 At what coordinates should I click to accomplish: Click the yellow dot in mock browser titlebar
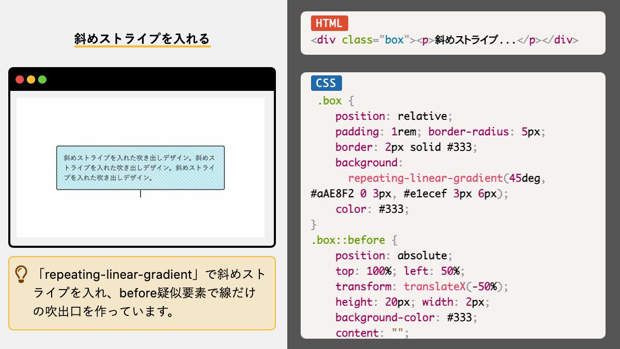pyautogui.click(x=31, y=80)
